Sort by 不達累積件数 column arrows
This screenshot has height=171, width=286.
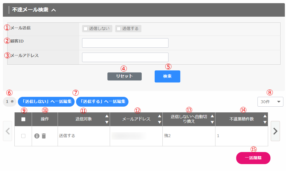(x=265, y=119)
